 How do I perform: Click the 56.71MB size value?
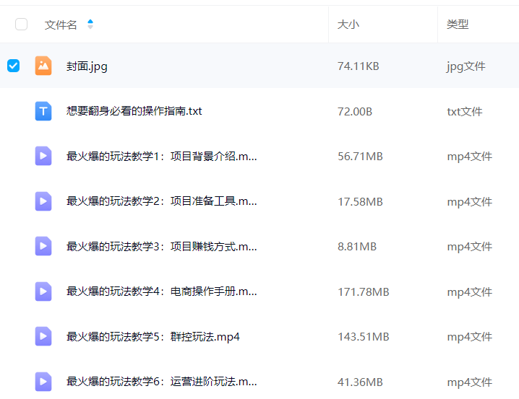360,157
